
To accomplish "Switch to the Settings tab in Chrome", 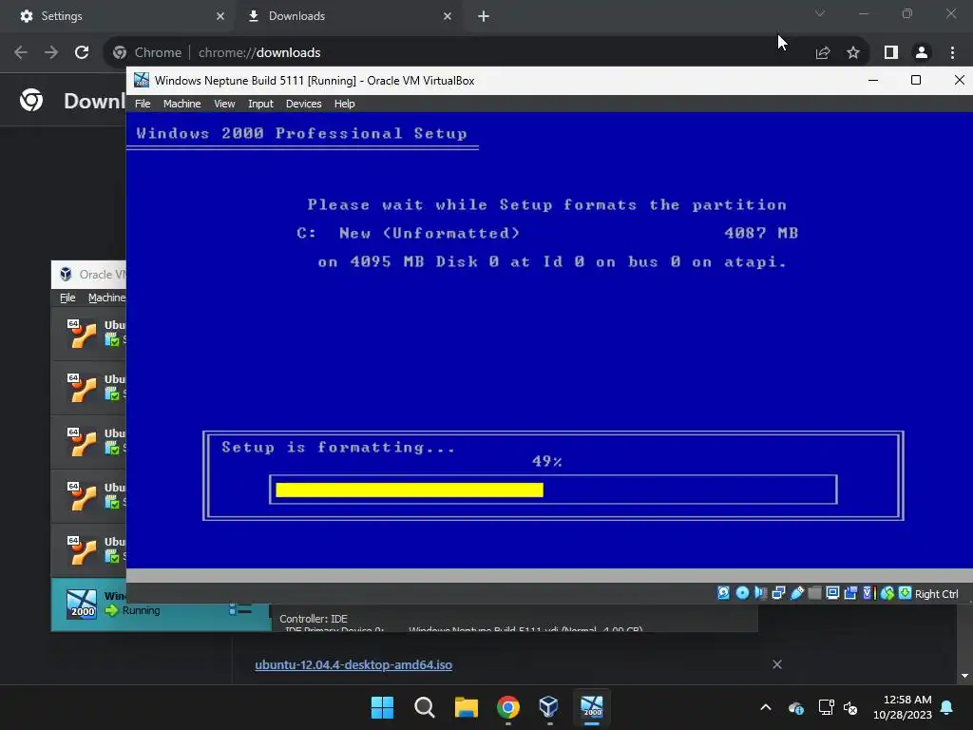I will pos(117,16).
